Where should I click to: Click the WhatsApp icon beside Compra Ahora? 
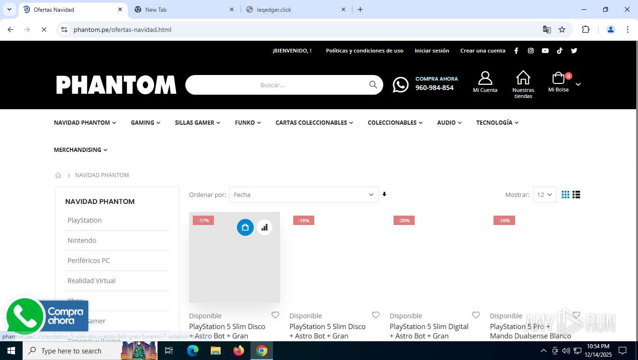[400, 85]
